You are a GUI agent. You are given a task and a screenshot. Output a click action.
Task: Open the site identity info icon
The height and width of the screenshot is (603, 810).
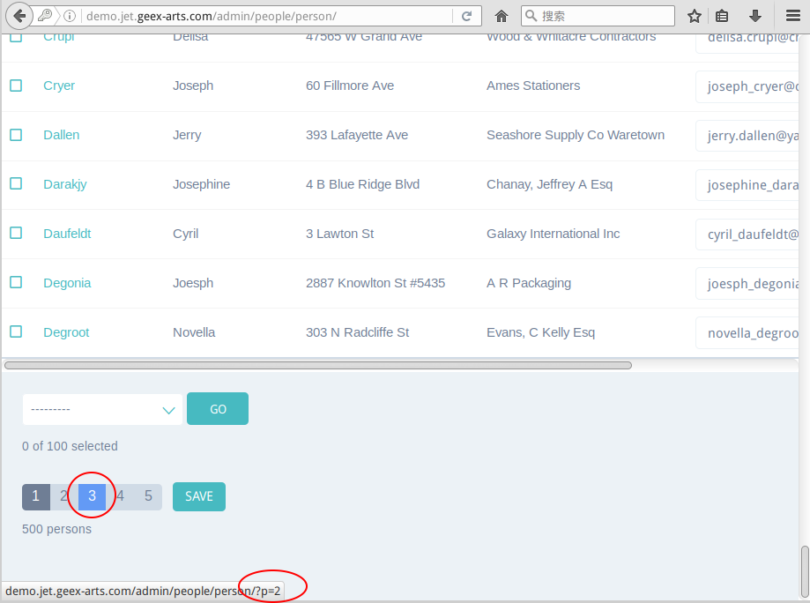[x=70, y=16]
